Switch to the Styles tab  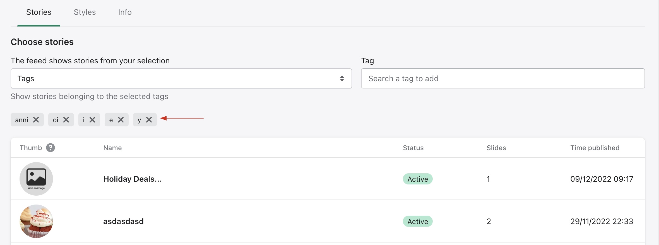(85, 12)
